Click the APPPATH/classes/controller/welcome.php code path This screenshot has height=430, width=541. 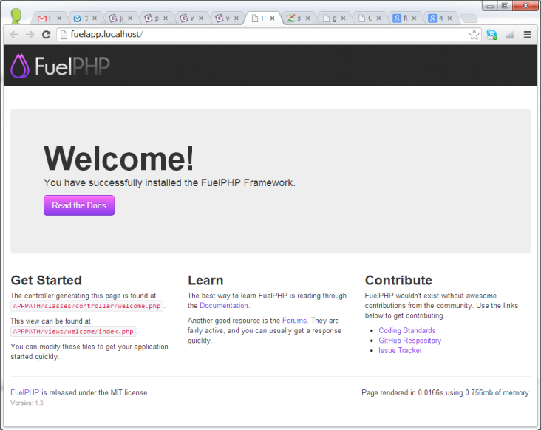pyautogui.click(x=86, y=306)
